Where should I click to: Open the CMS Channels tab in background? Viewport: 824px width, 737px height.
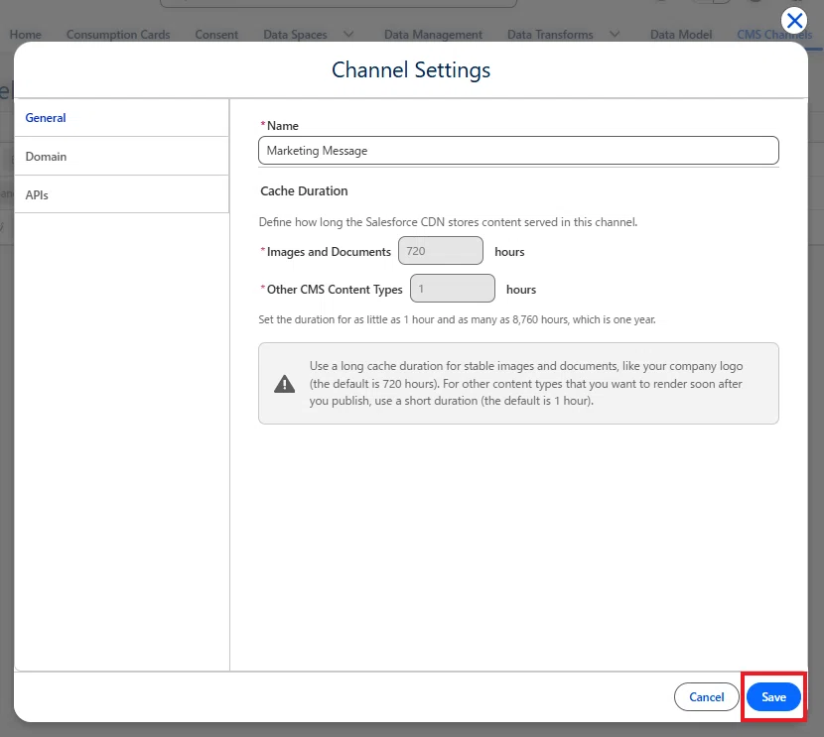pos(774,35)
